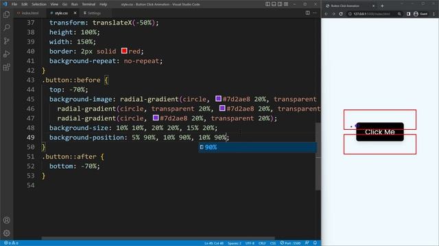Click line number 51 in the gutter
The image size is (439, 246).
(30, 156)
